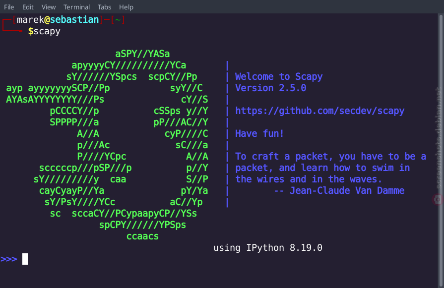Click the Version 2.5.0 line

pos(271,88)
